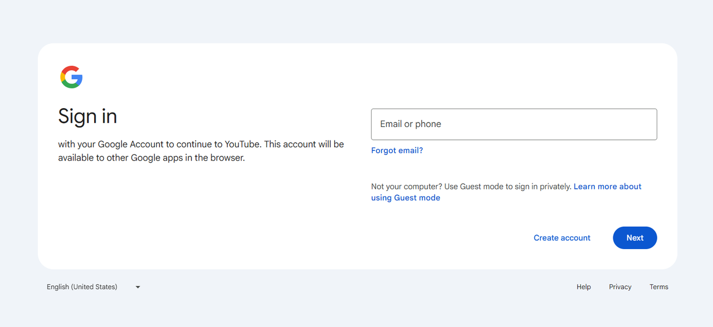
Task: Open the Terms footer link
Action: point(658,287)
